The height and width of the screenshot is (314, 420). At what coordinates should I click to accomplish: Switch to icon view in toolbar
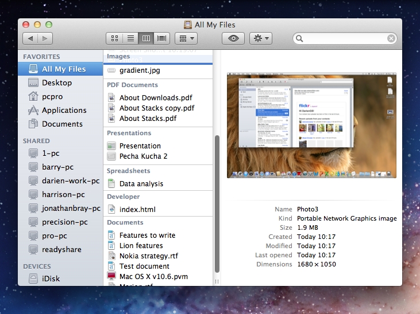[x=114, y=38]
